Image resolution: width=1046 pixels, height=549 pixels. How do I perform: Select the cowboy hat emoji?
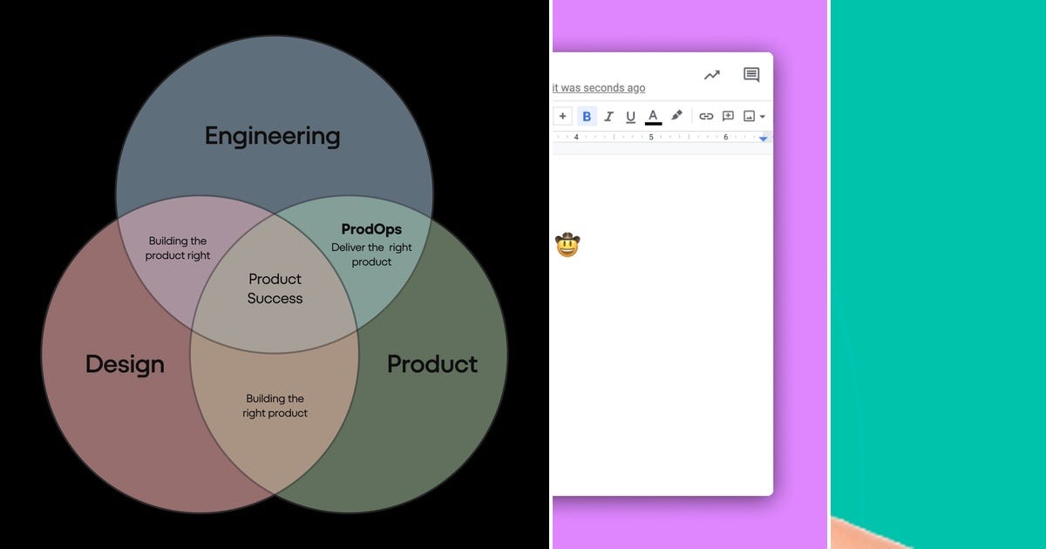pos(568,245)
